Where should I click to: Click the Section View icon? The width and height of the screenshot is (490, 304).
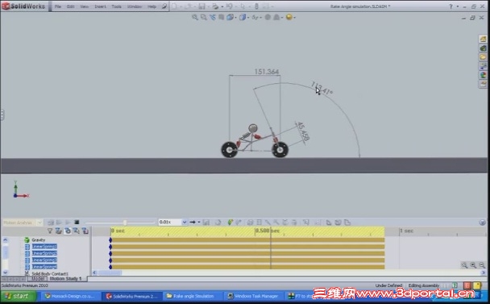(x=222, y=17)
